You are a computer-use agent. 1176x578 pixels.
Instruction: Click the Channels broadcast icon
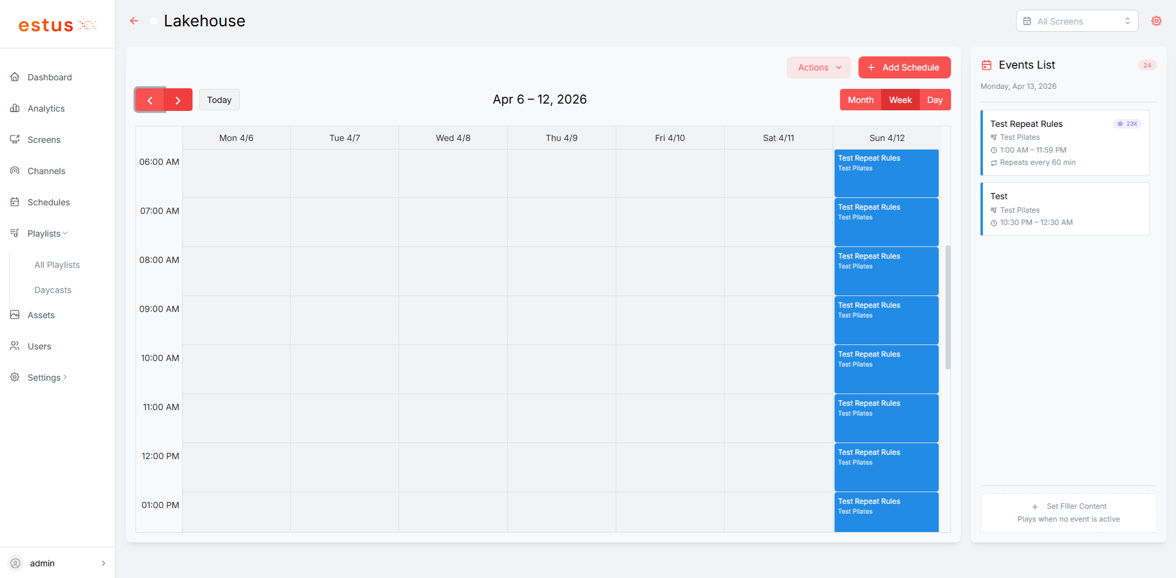(x=15, y=170)
